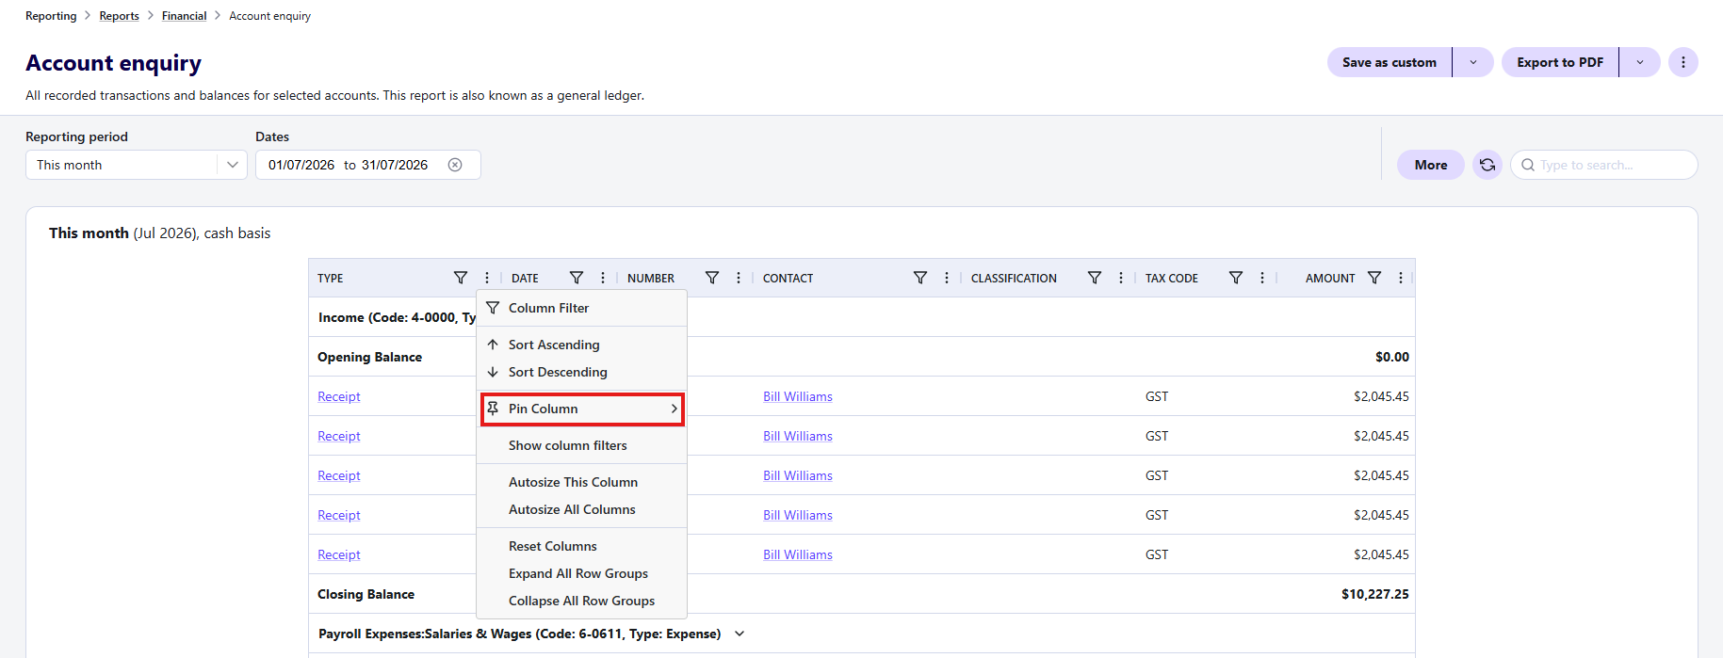The width and height of the screenshot is (1723, 658).
Task: Click AMOUNT column header label
Action: click(1330, 278)
